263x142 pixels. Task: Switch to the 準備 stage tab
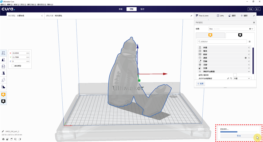[x=120, y=9]
